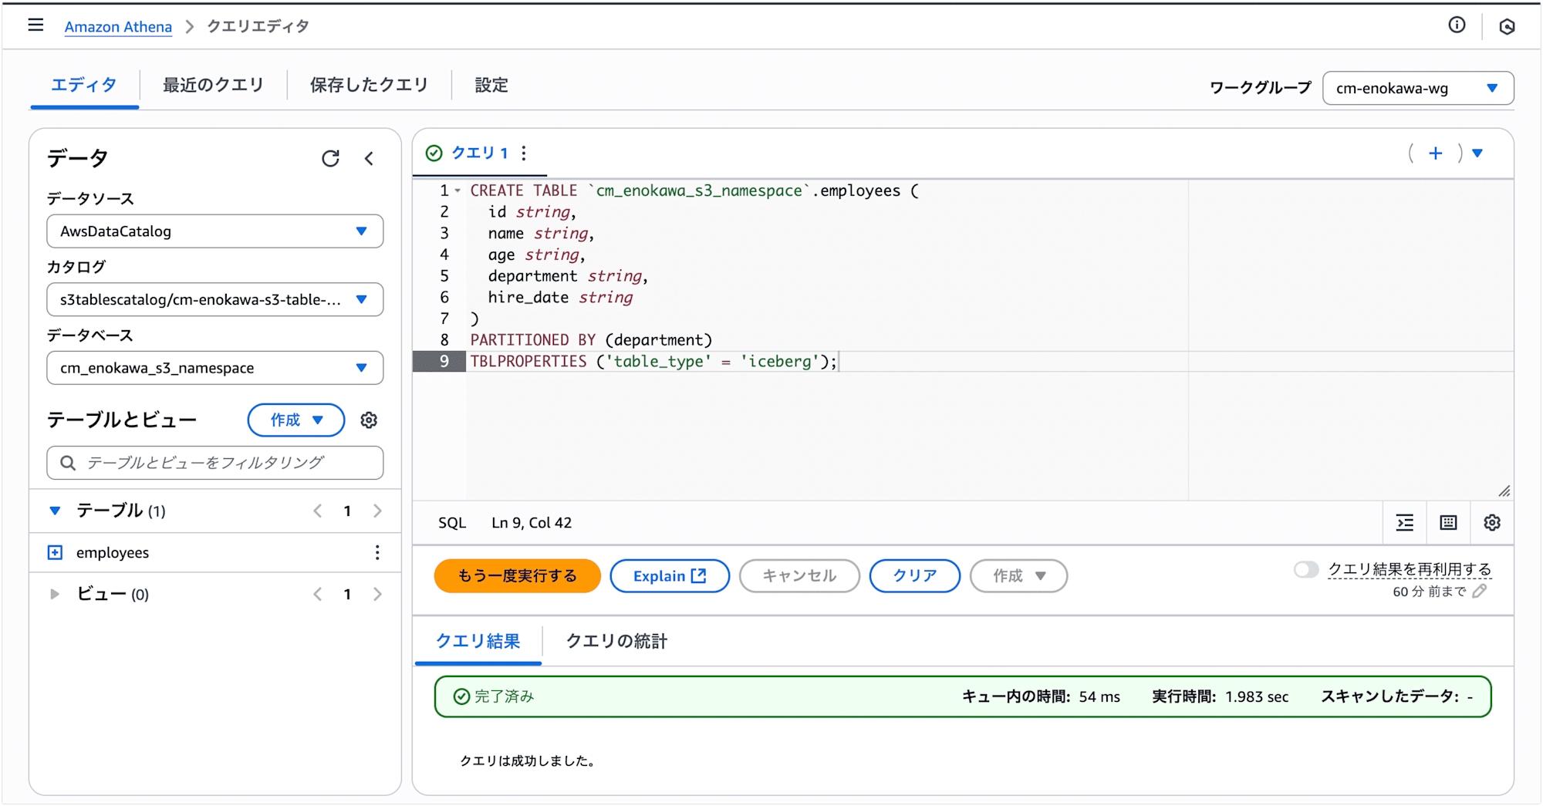Click the editor resize handle
The width and height of the screenshot is (1543, 806).
pyautogui.click(x=1504, y=491)
